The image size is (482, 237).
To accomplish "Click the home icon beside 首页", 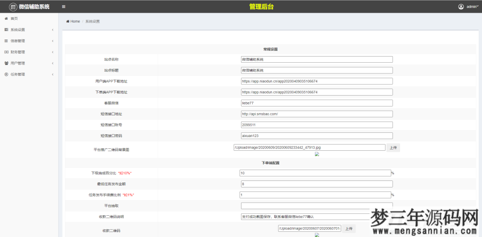I will point(6,18).
